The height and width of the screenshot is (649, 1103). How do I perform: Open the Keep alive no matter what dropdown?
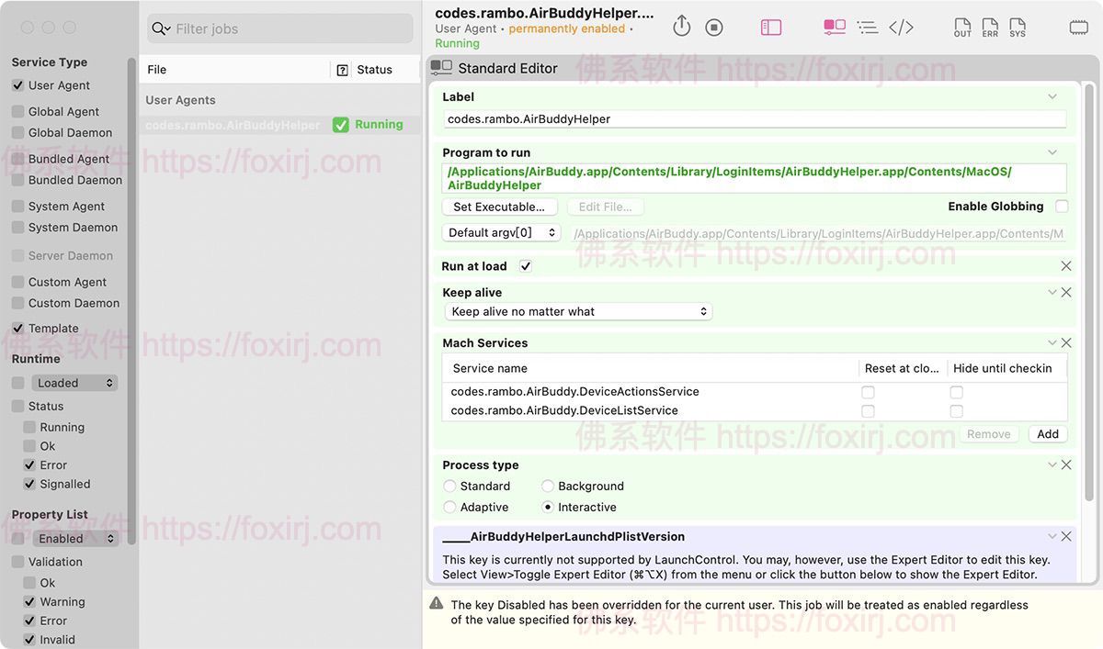pos(578,312)
